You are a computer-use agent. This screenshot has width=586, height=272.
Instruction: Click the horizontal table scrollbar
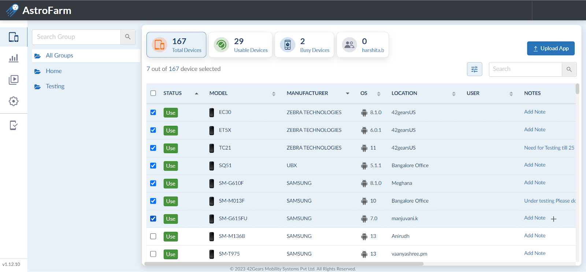tap(284, 264)
